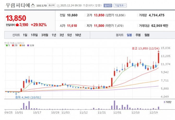Click the tall red candlestick on 12/24

click(158, 58)
